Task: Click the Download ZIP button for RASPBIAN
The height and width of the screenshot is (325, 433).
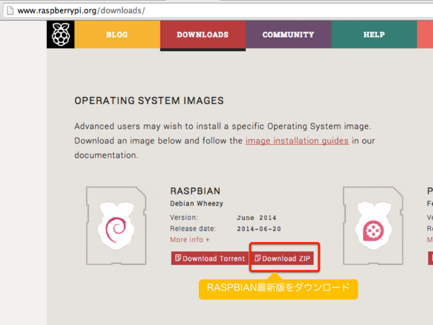Action: coord(283,258)
